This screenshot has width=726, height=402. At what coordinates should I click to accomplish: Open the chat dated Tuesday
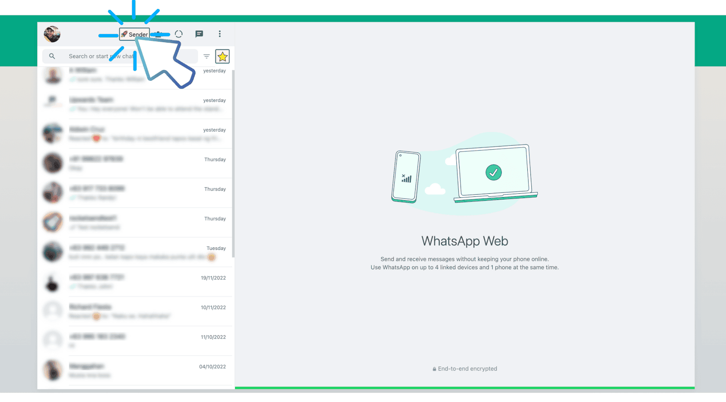pyautogui.click(x=135, y=252)
